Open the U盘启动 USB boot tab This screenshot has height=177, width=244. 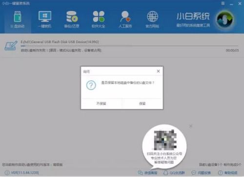tap(18, 19)
